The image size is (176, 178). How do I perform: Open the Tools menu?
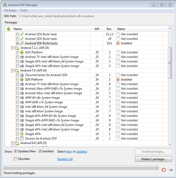click(24, 10)
